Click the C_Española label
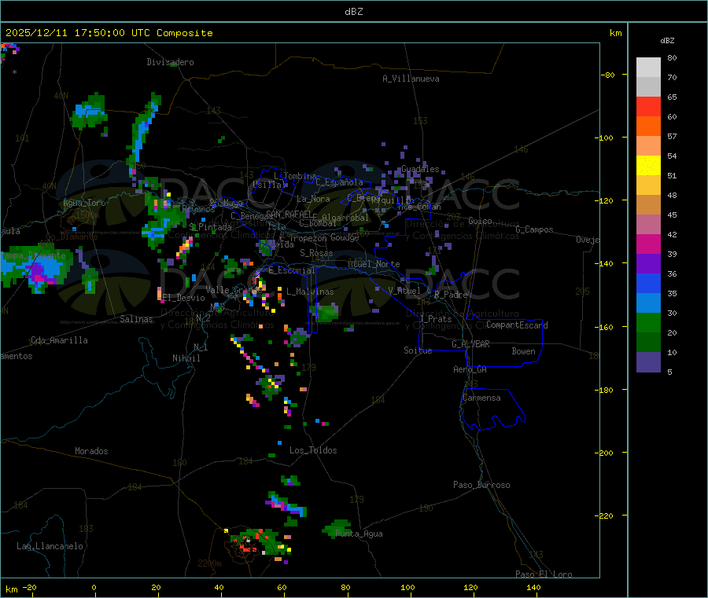Viewport: 708px width, 598px height. click(340, 182)
